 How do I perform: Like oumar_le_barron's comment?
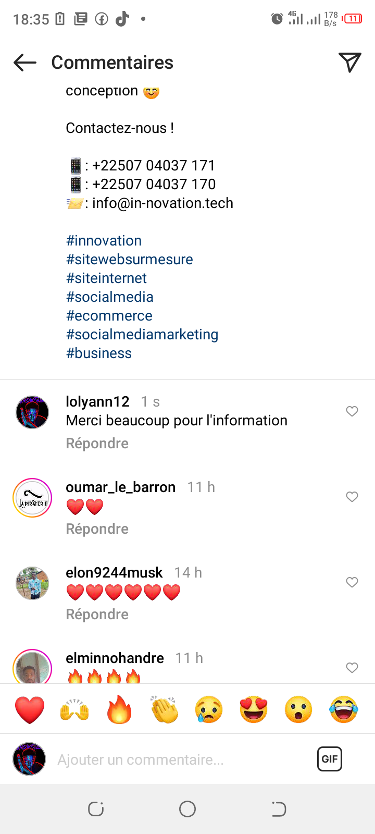coord(352,497)
